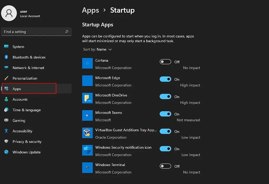Go to Network & internet settings
The width and height of the screenshot is (269, 184).
coord(36,68)
